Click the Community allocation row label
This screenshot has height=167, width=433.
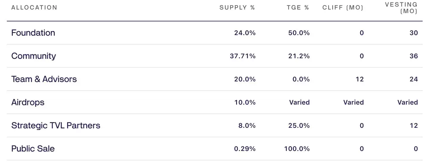34,56
